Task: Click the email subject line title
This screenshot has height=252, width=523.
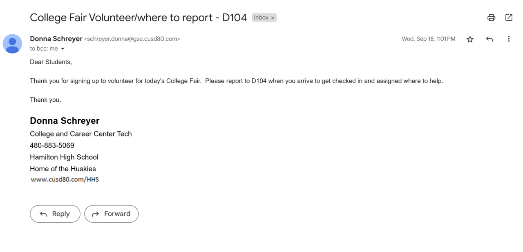Action: 138,18
